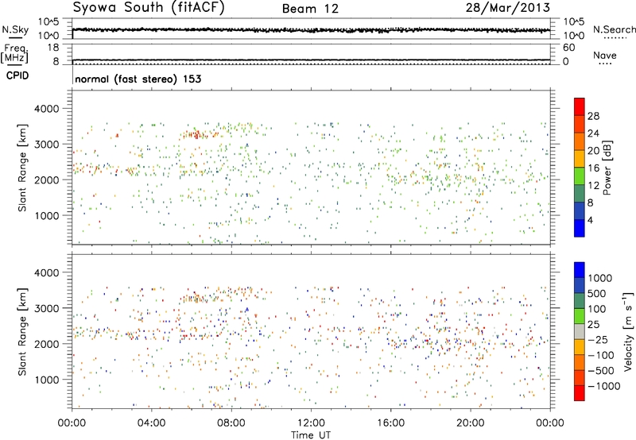Click the '20:00' time axis tick label
This screenshot has width=636, height=440.
click(470, 423)
